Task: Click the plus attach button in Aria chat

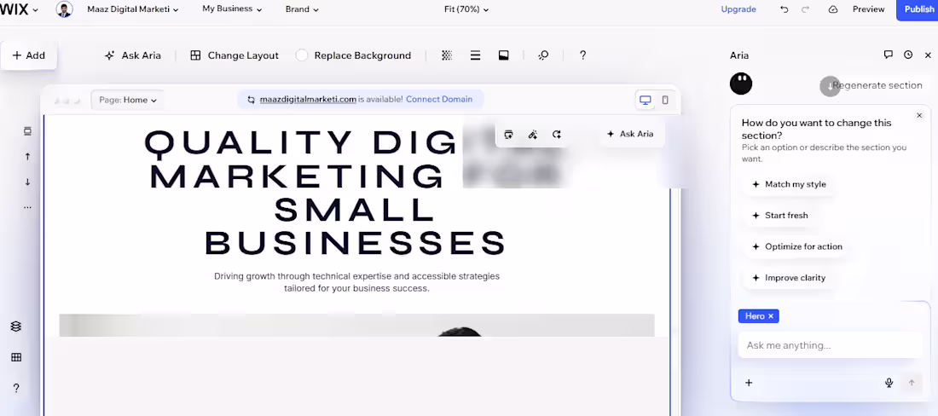Action: click(x=749, y=383)
